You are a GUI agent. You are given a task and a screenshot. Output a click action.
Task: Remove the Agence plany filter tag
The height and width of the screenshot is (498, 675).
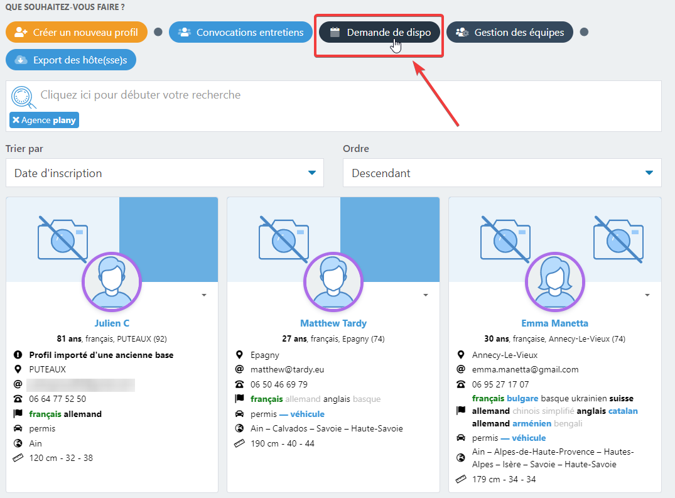pyautogui.click(x=16, y=120)
